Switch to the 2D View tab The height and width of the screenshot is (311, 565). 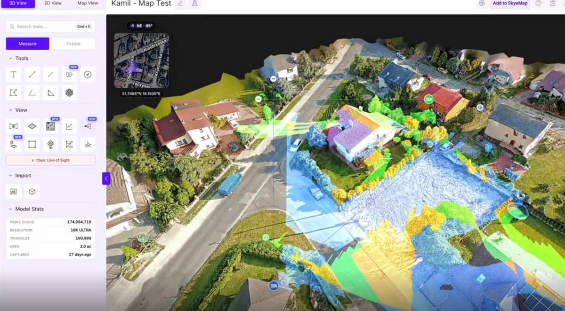tap(53, 3)
